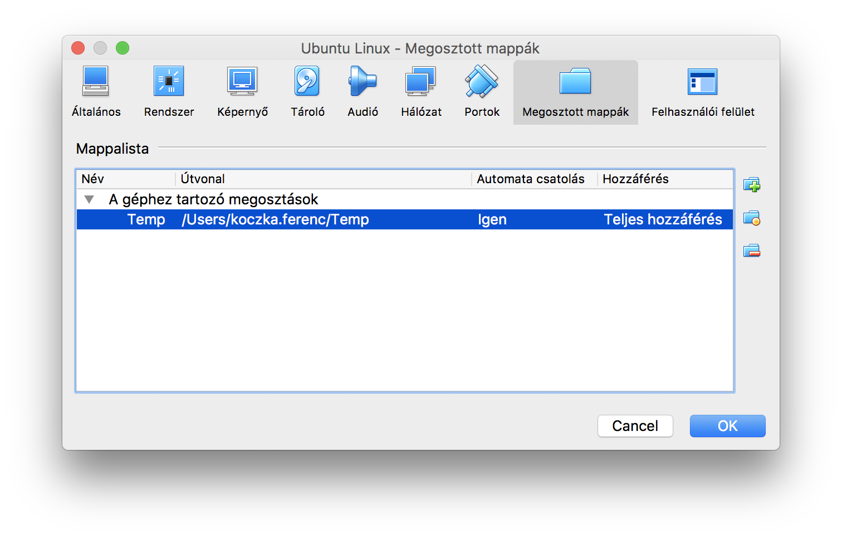Viewport: 842px width, 539px height.
Task: Open the Általános settings section
Action: click(x=96, y=92)
